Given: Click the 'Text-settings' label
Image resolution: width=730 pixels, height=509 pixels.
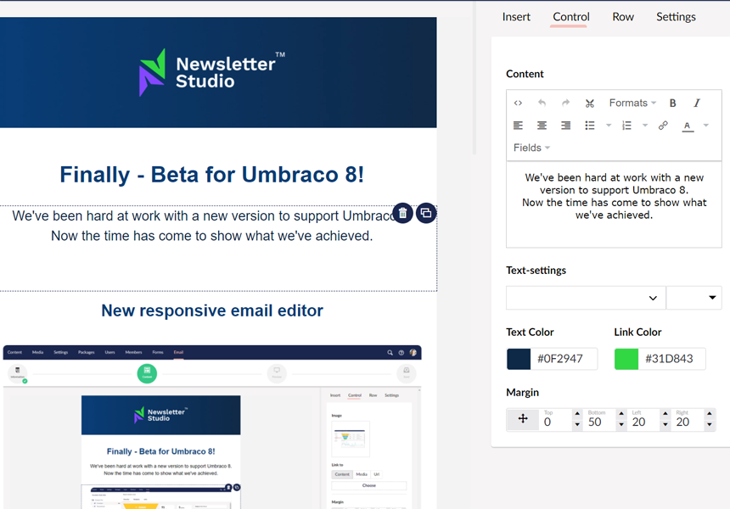Looking at the screenshot, I should (x=536, y=271).
